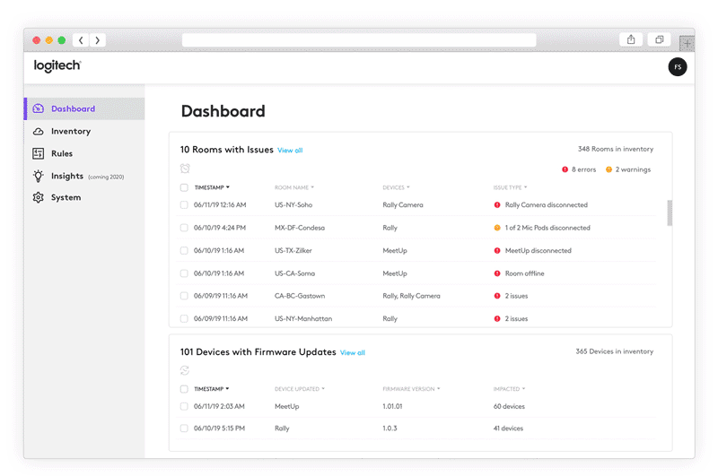Click 'Room offline' issue text
This screenshot has width=718, height=476.
[x=524, y=273]
